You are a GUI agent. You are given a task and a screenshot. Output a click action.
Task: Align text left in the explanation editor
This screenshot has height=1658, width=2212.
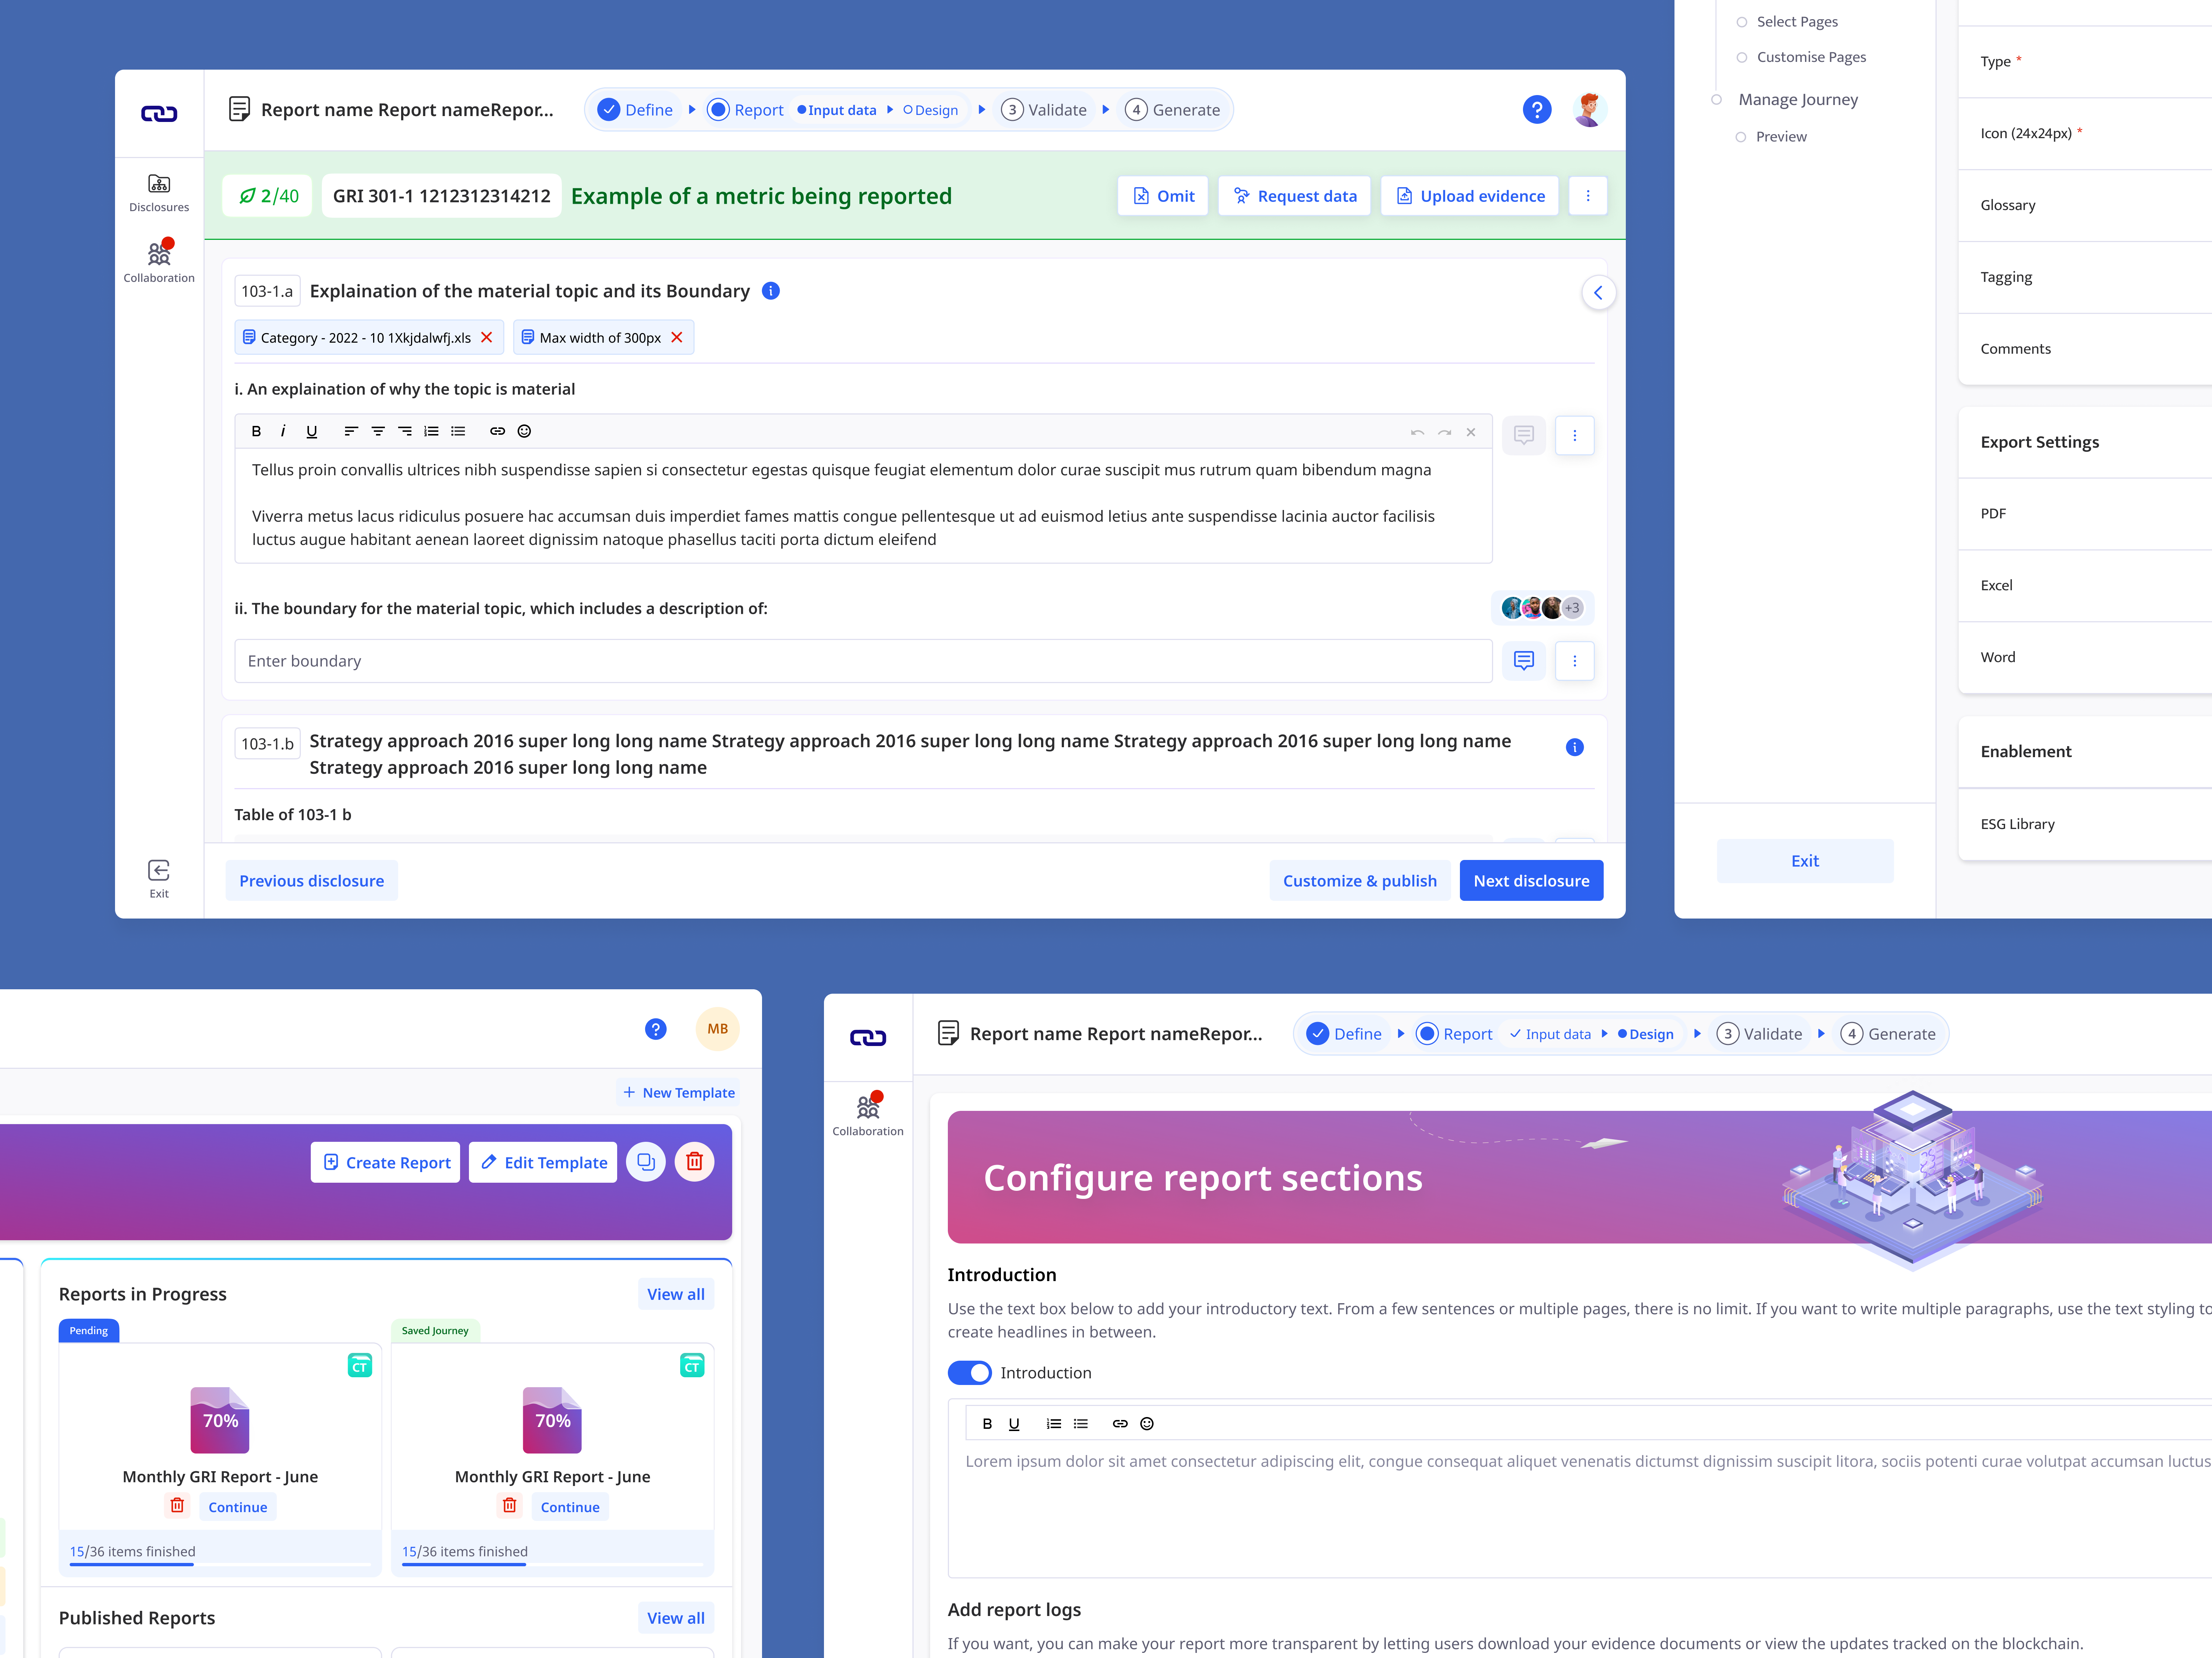pyautogui.click(x=351, y=432)
